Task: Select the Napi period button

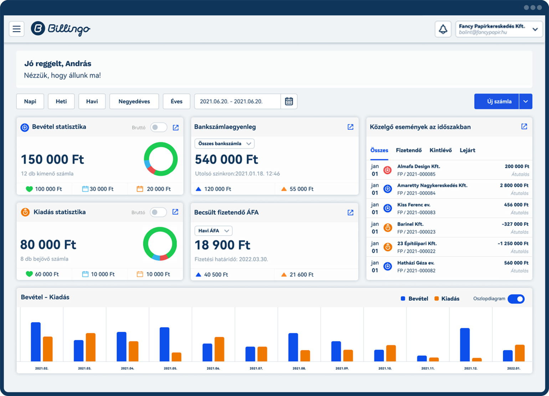Action: (30, 101)
